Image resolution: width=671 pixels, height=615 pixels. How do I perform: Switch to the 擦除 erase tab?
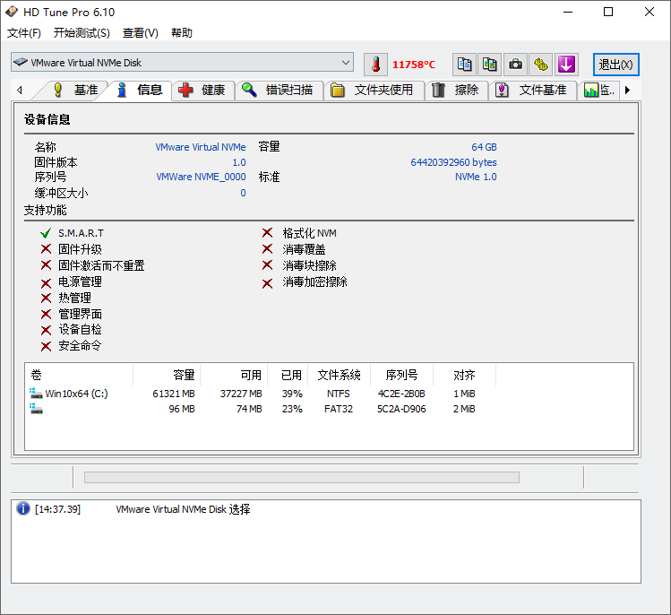(456, 90)
